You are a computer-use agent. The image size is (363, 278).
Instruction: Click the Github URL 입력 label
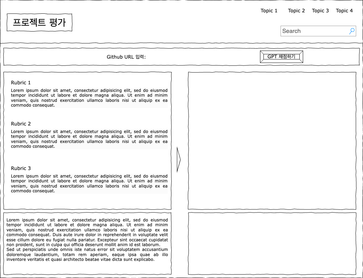click(x=126, y=57)
